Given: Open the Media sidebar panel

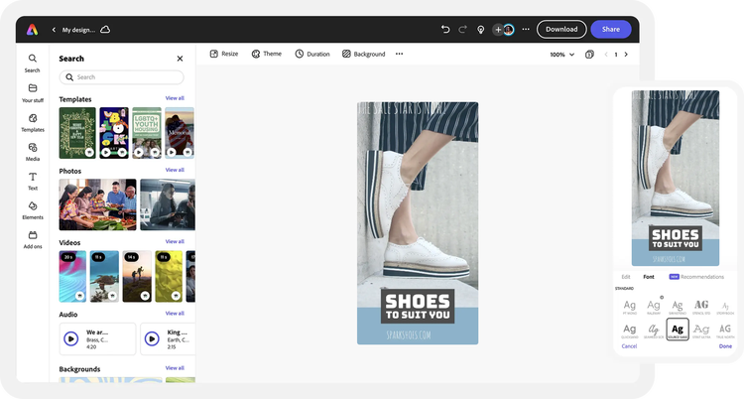Looking at the screenshot, I should click(33, 151).
